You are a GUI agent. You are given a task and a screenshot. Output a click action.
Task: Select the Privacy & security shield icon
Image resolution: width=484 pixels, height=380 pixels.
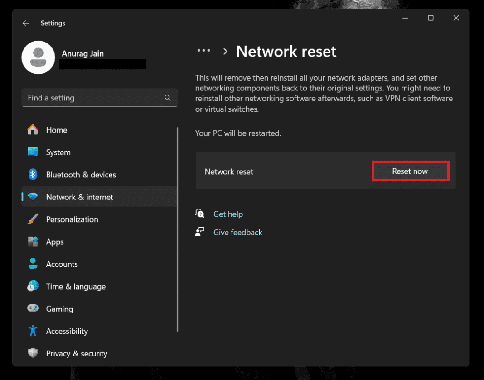(x=33, y=353)
